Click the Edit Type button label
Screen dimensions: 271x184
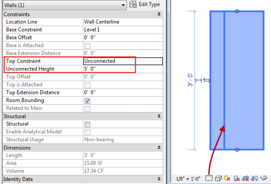point(149,4)
